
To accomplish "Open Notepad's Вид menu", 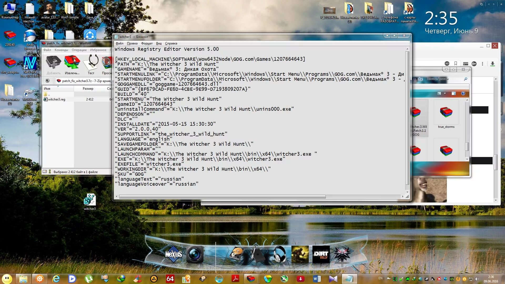I will pyautogui.click(x=159, y=43).
